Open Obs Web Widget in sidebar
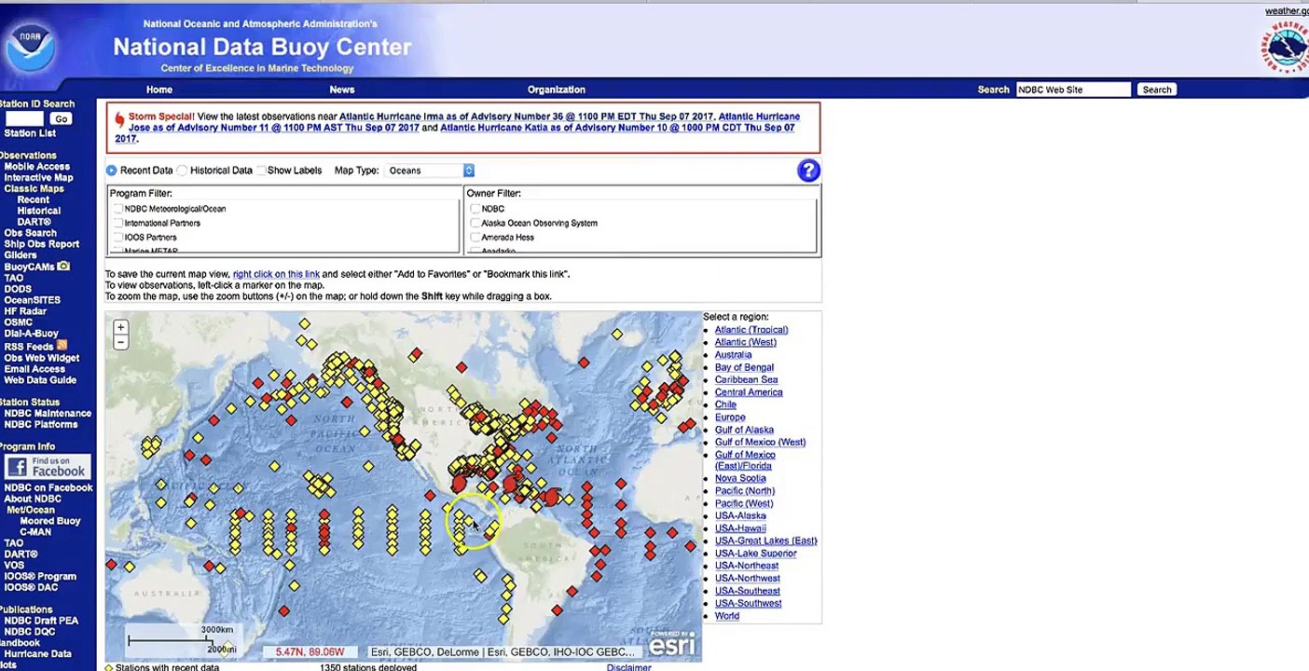The width and height of the screenshot is (1309, 671). pyautogui.click(x=42, y=358)
